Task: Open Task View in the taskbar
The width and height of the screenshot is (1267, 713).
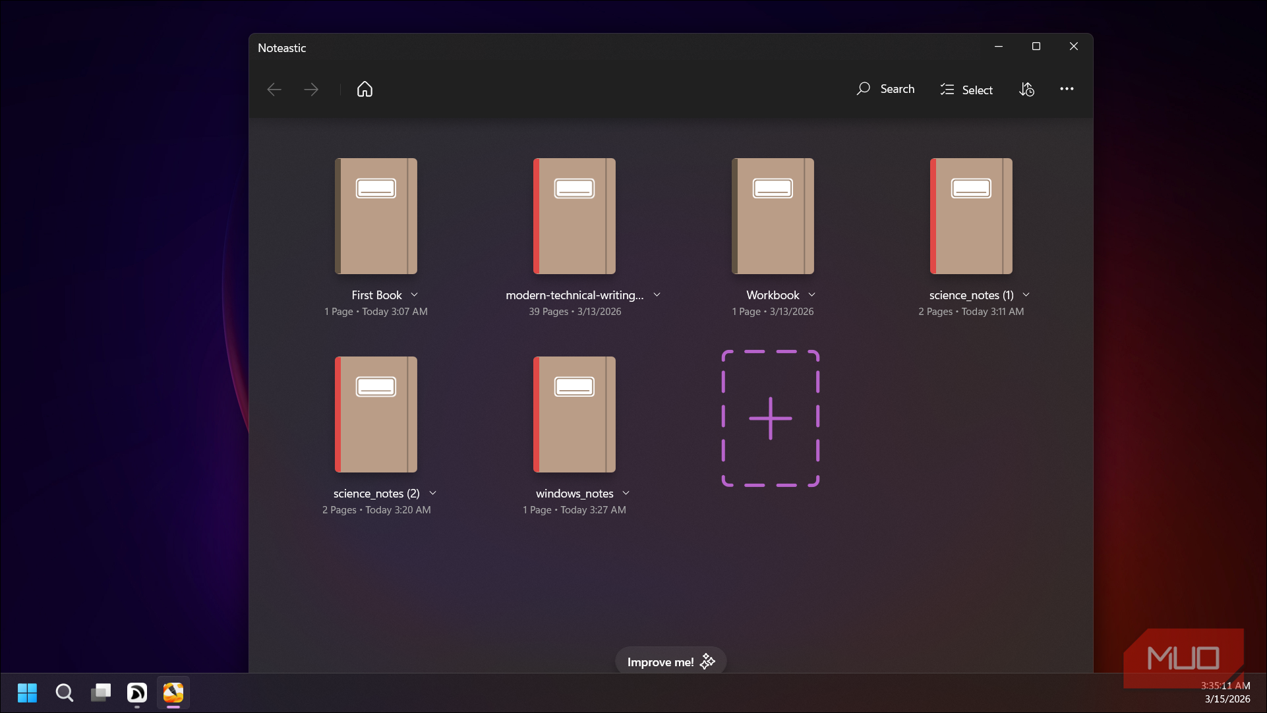Action: [101, 693]
